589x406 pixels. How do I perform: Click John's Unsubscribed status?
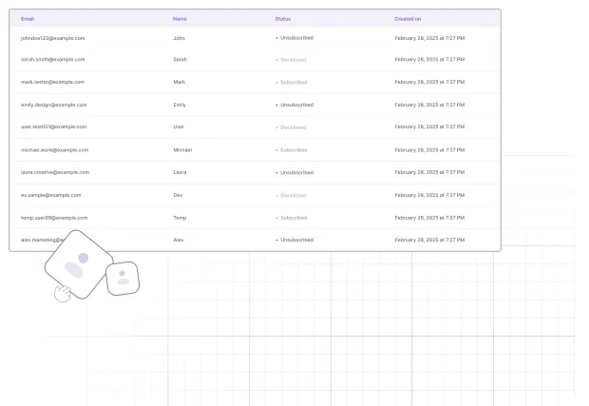(x=295, y=38)
